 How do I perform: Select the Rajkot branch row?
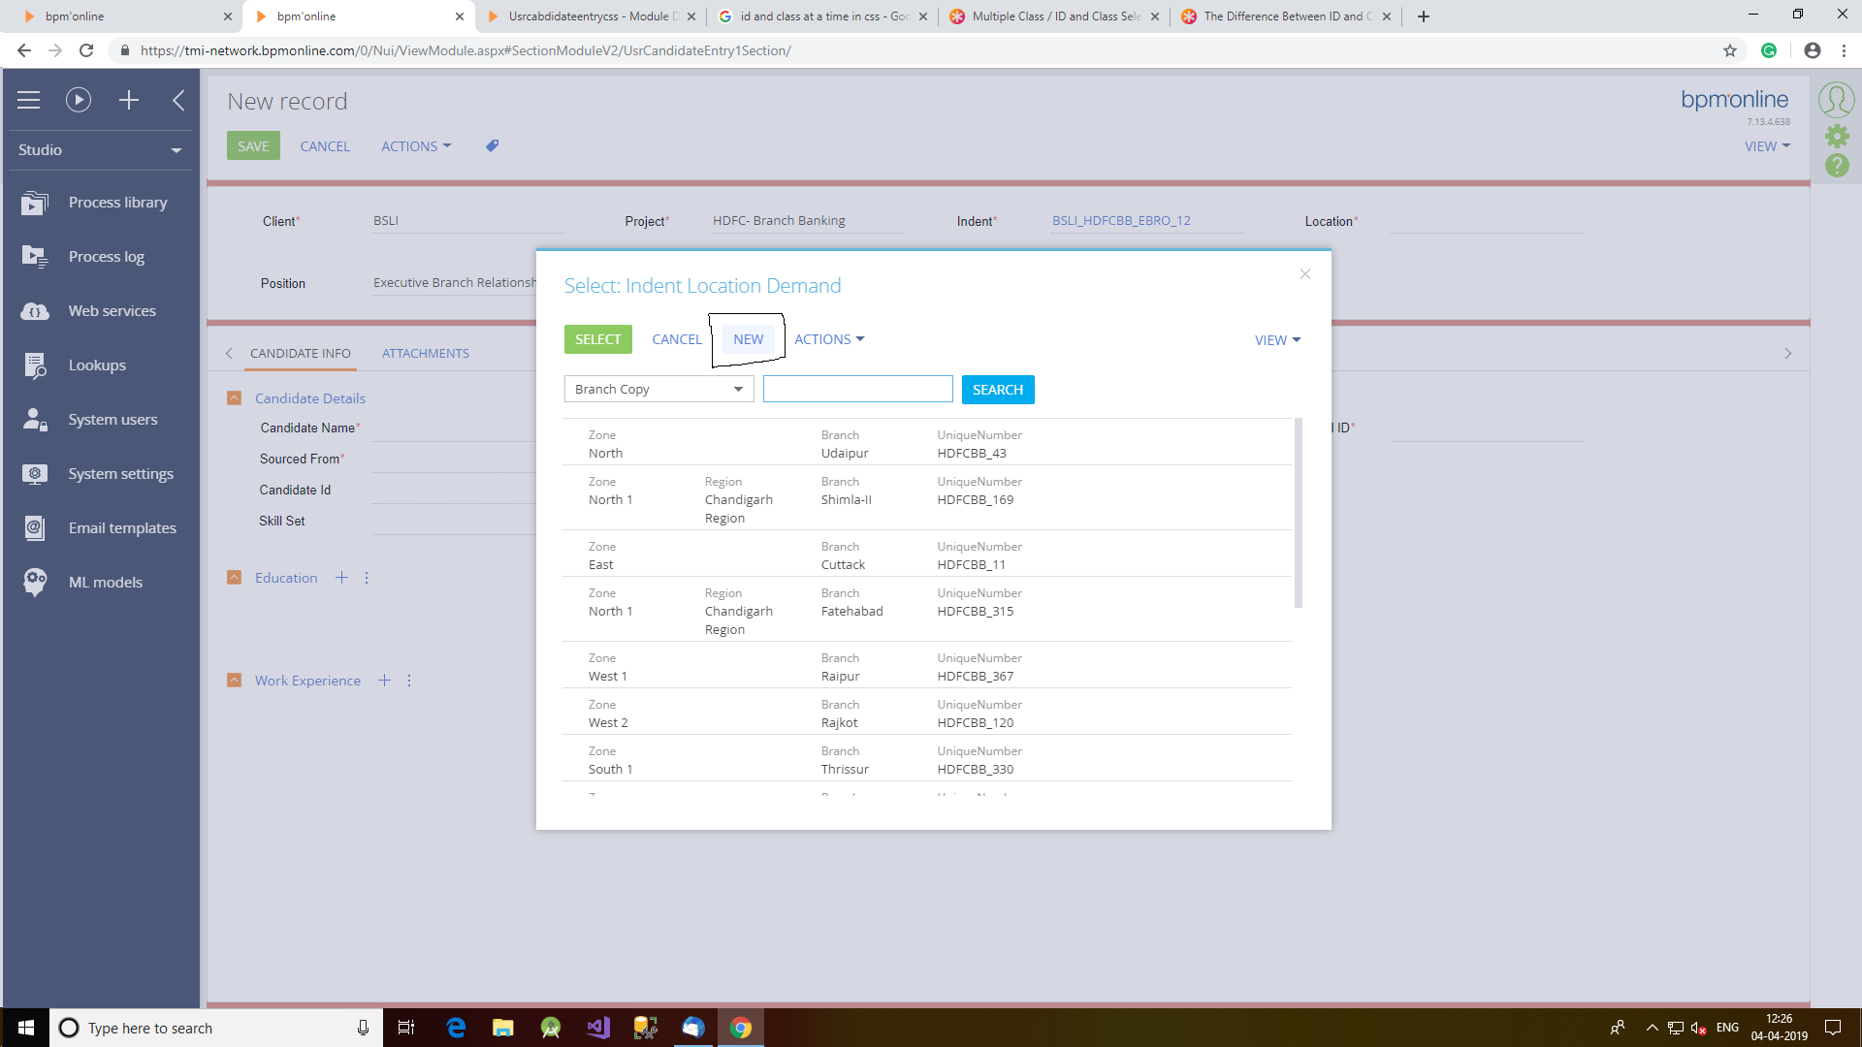[927, 713]
